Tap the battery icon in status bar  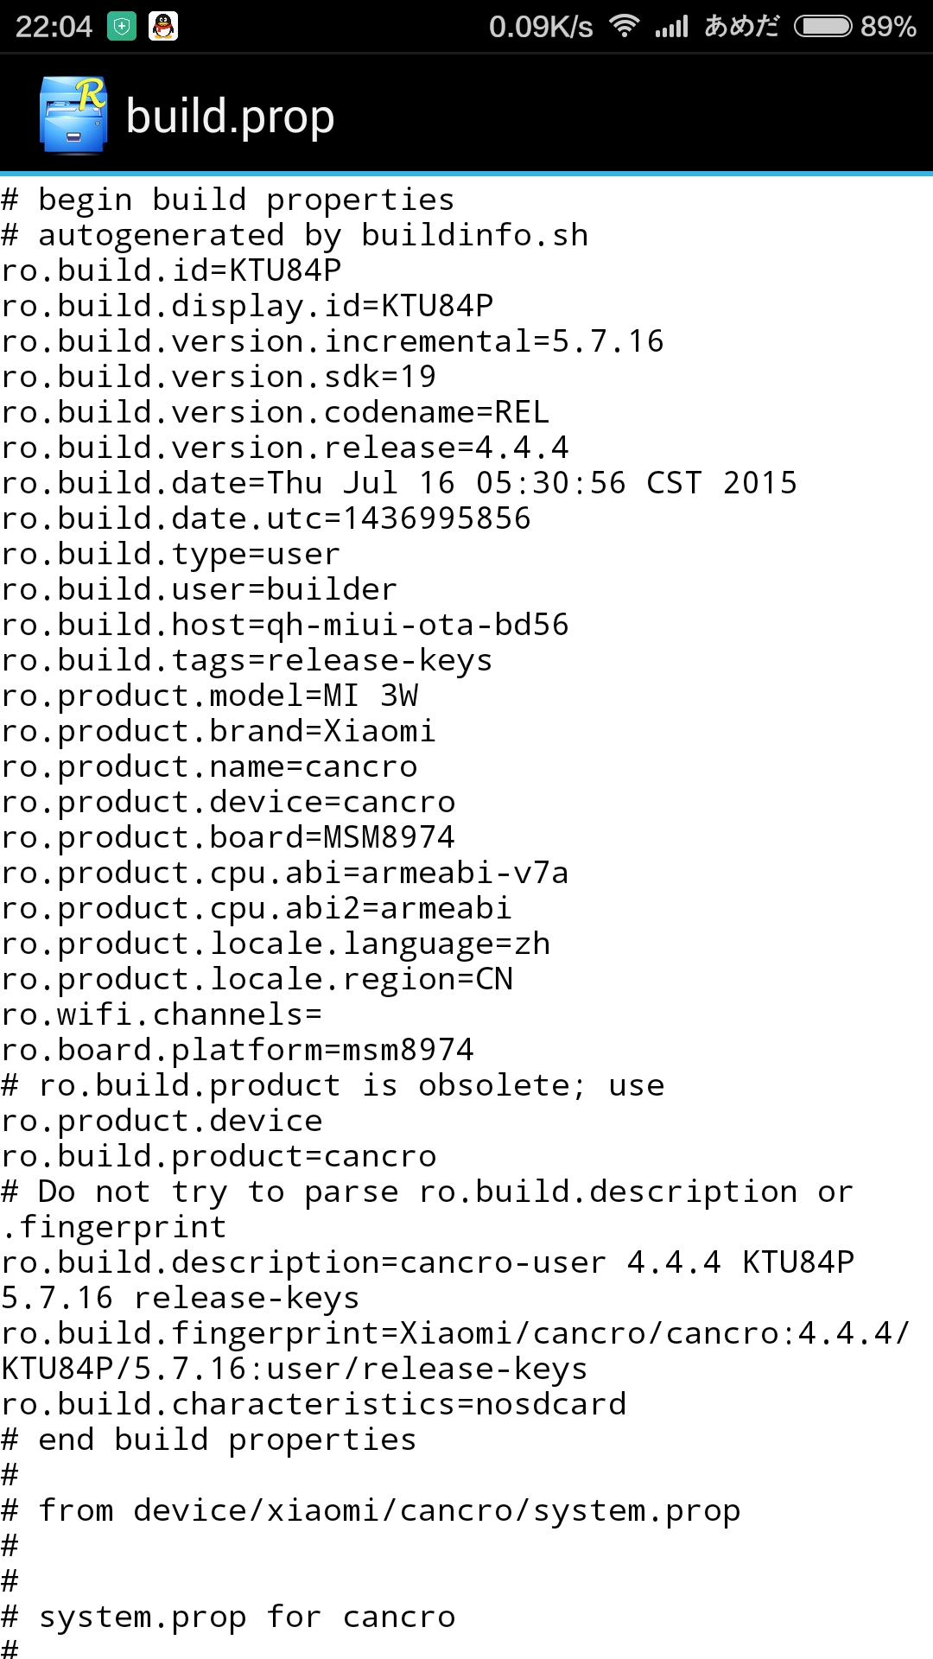tap(825, 26)
